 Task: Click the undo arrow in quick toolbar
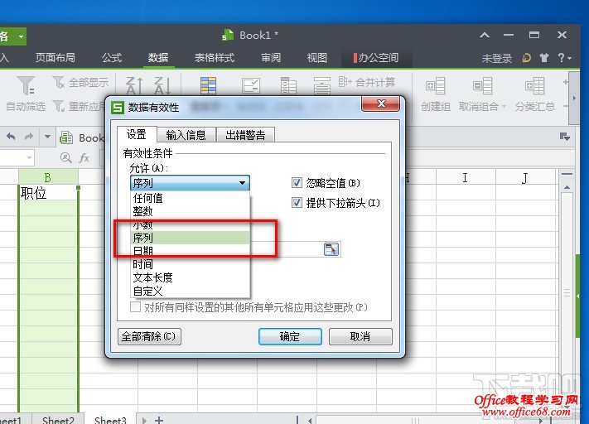[11, 137]
